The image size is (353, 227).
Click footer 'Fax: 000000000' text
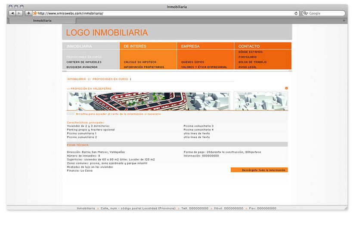pos(263,208)
